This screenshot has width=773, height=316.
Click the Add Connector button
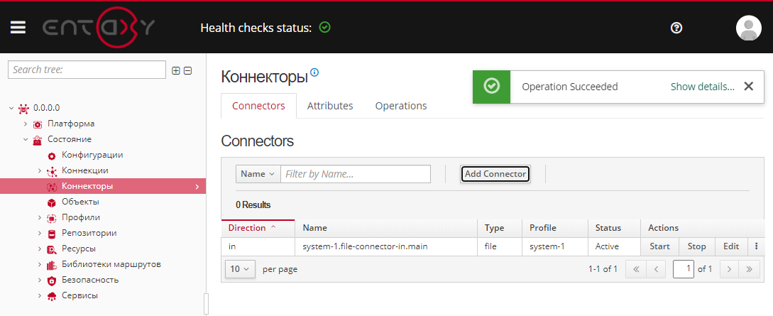[495, 174]
